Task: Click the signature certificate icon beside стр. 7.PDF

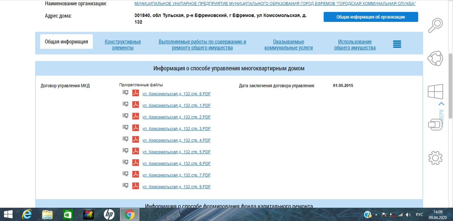Action: 125,173
